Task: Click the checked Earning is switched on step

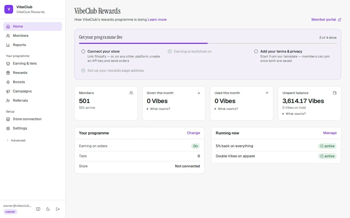Action: click(x=190, y=51)
